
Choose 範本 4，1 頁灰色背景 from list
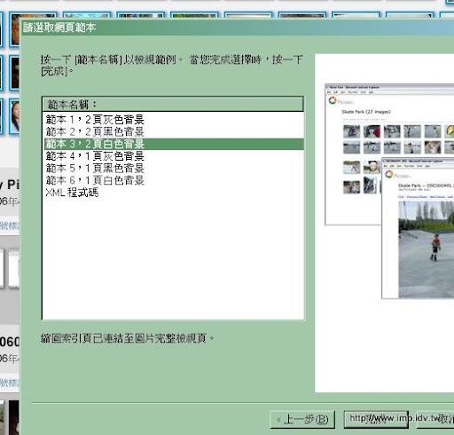(174, 156)
